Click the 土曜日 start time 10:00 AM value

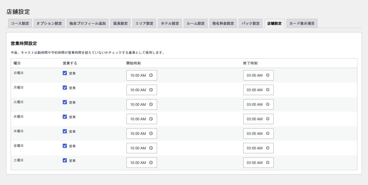pos(138,163)
